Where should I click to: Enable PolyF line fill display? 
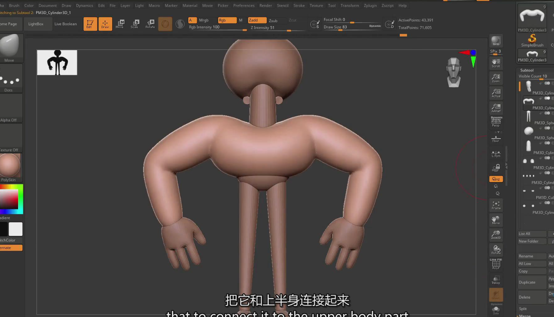tap(496, 264)
